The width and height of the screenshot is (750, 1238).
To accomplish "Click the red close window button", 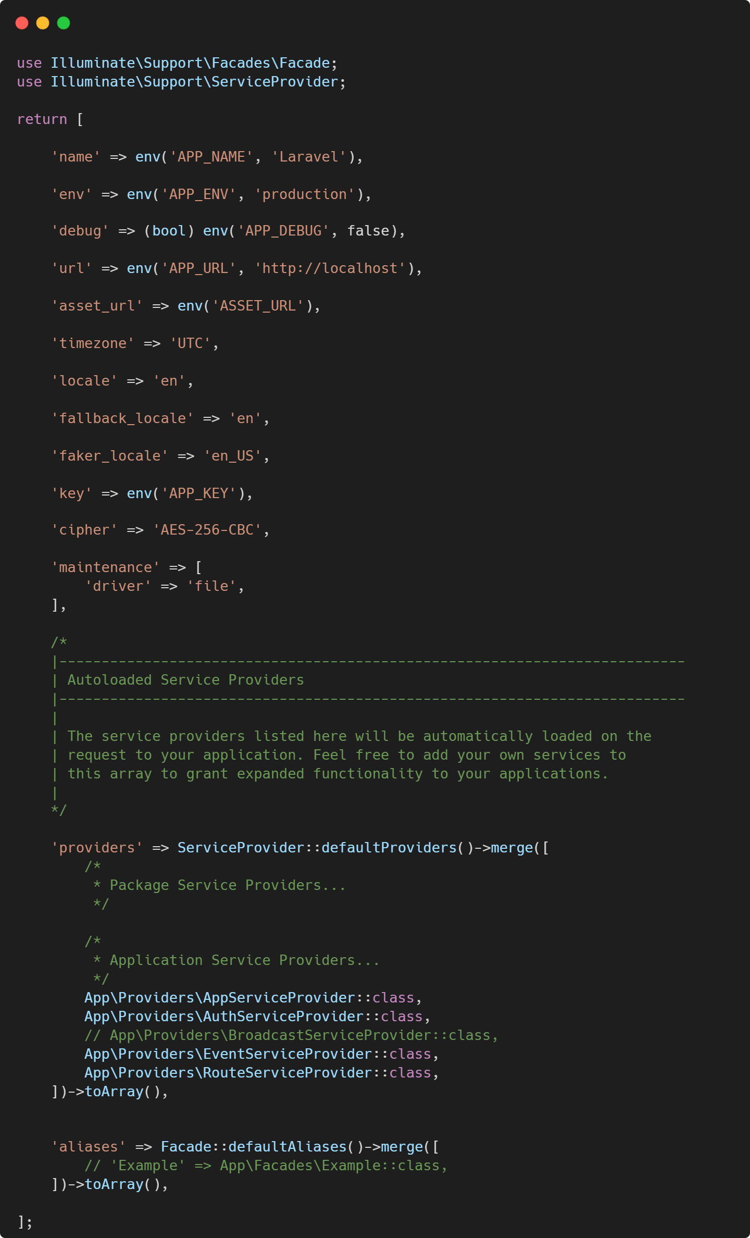I will [x=22, y=23].
